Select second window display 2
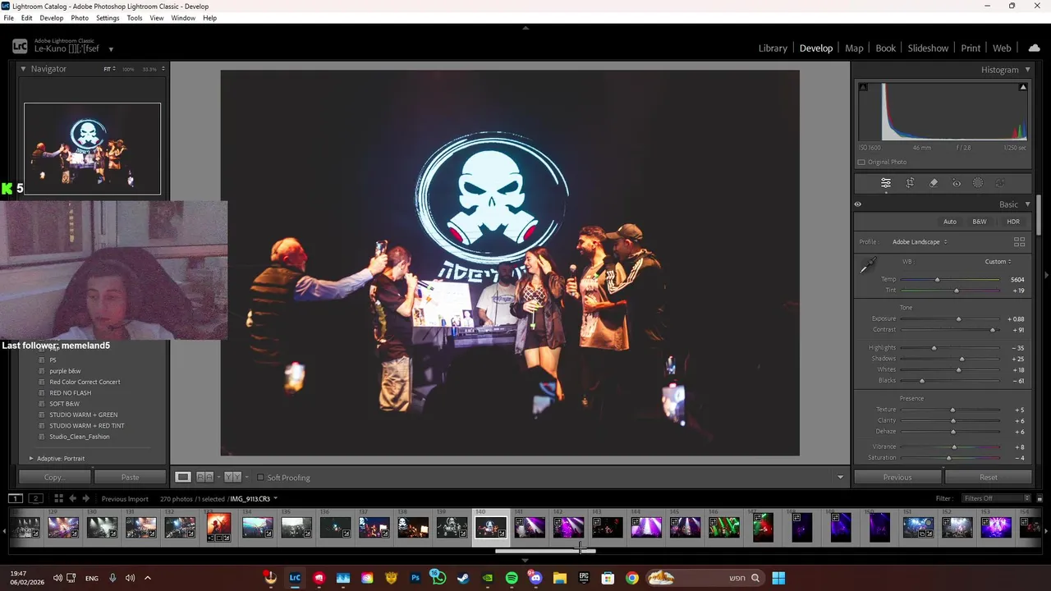The height and width of the screenshot is (591, 1051). click(x=35, y=498)
